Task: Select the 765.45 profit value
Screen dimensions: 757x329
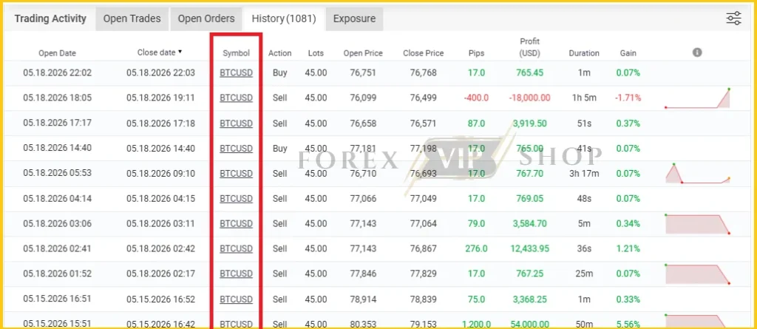Action: pos(529,73)
